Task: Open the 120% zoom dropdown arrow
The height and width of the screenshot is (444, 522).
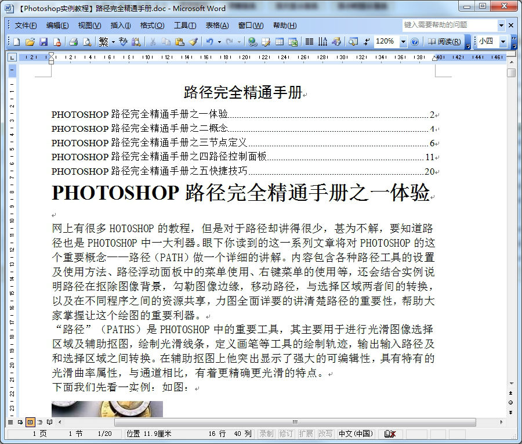Action: click(x=403, y=42)
